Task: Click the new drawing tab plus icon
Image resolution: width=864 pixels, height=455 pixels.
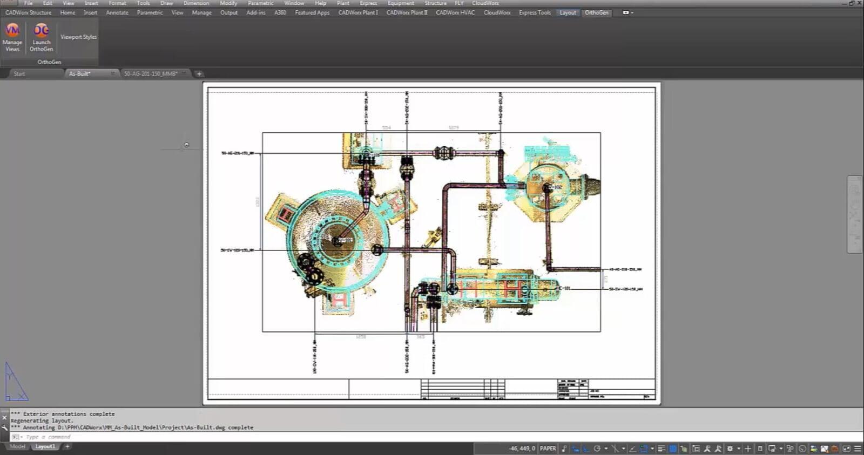Action: pyautogui.click(x=199, y=74)
